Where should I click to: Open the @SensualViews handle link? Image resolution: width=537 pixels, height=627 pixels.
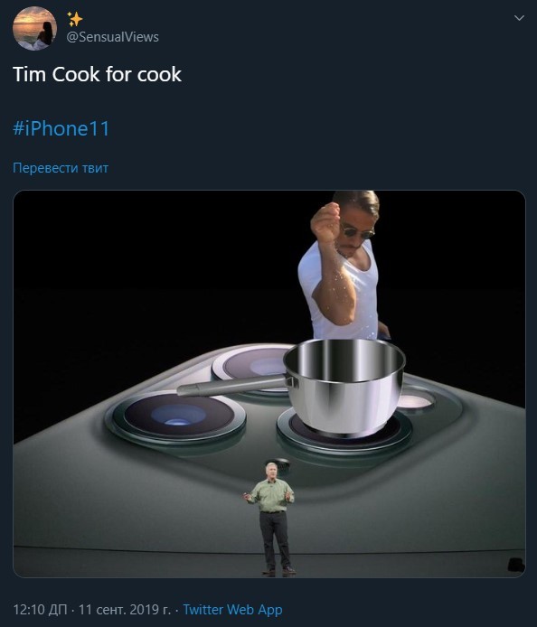click(x=112, y=37)
